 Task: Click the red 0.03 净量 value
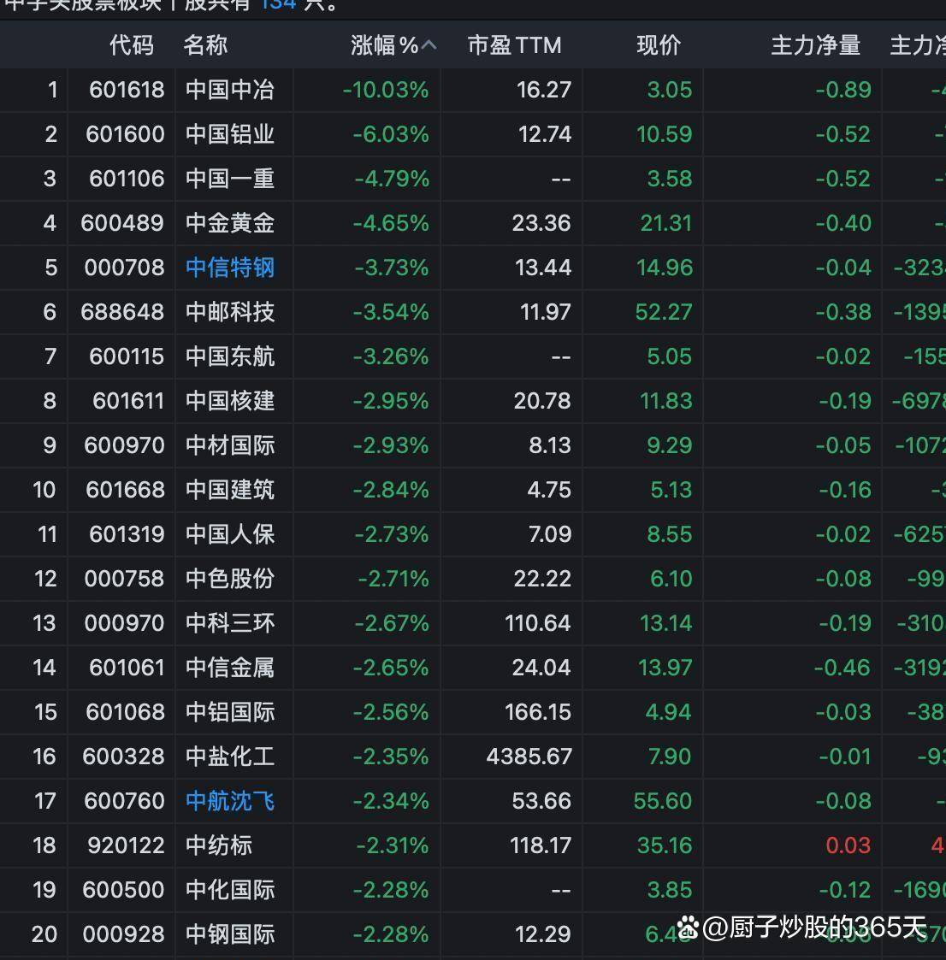click(848, 845)
